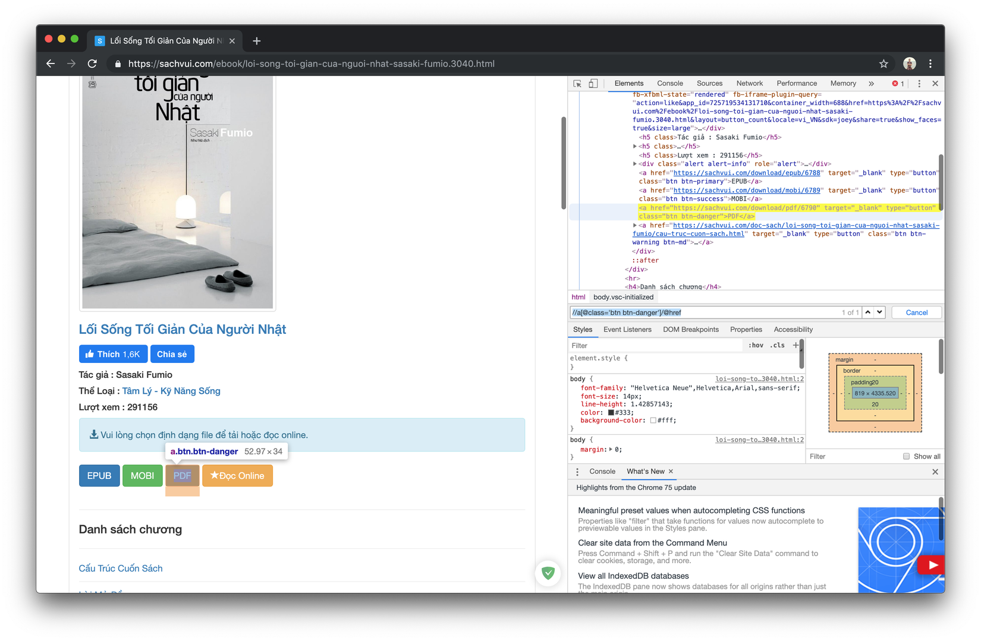
Task: Select the body.vsc-initialized breadcrumb
Action: pos(623,298)
